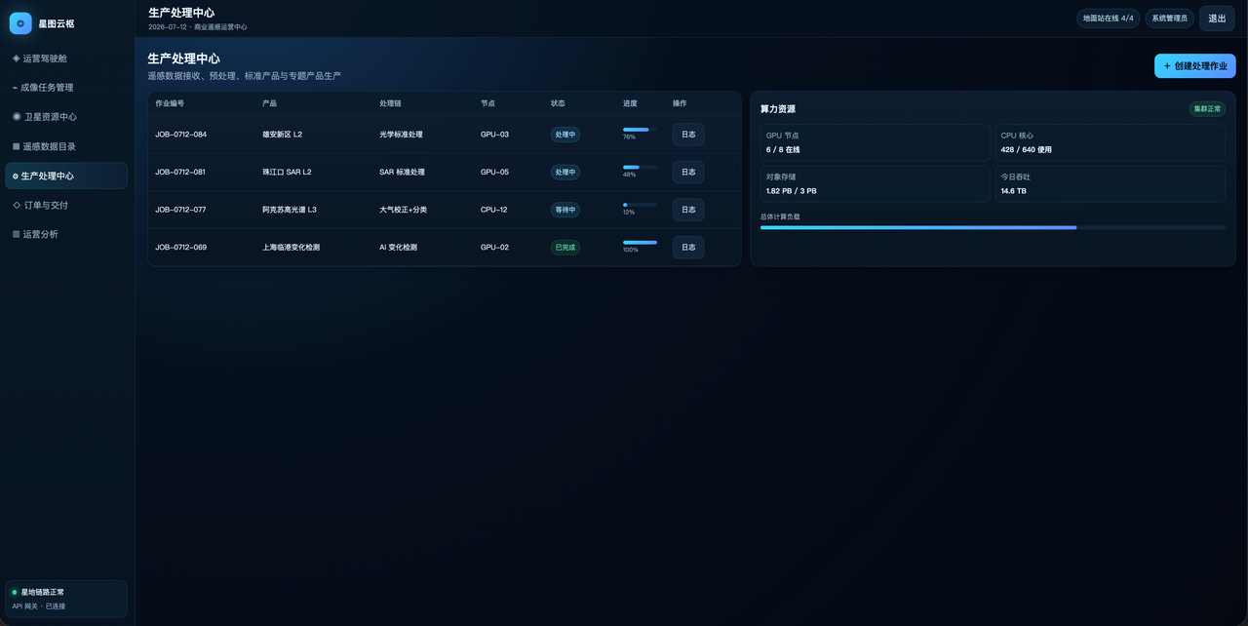Open 日志 for JOB-0712-084
The width and height of the screenshot is (1248, 626).
[688, 135]
